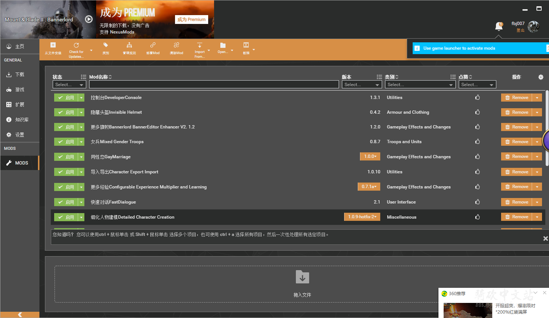Expand the 0.7.1a version dropdown
This screenshot has height=318, width=549.
(x=369, y=187)
